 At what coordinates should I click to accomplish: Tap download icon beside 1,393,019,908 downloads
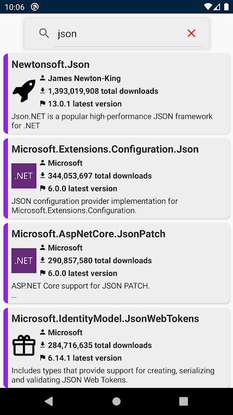click(x=42, y=91)
